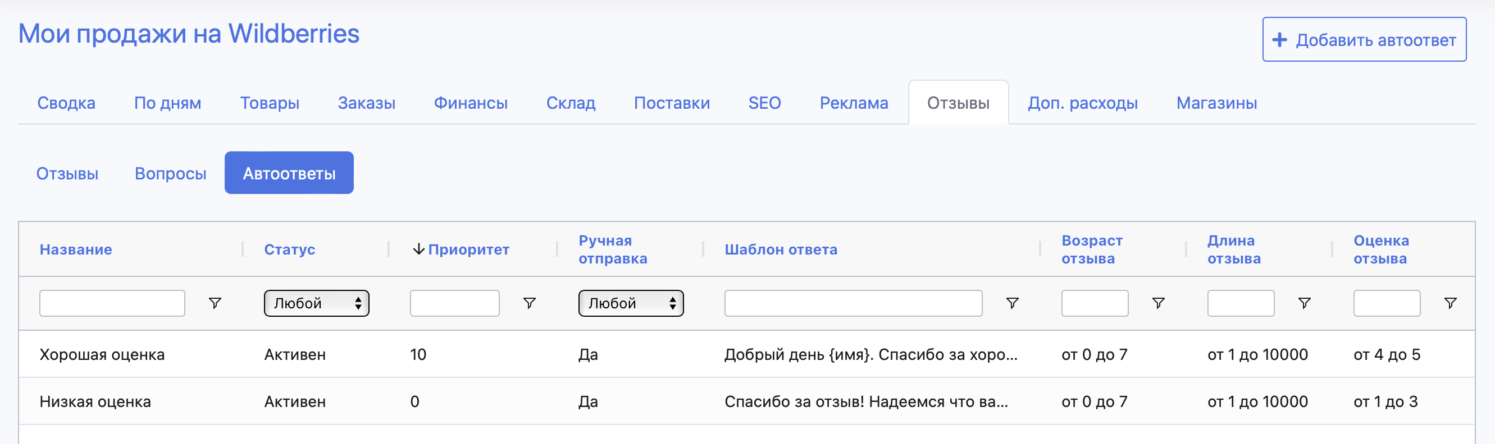Select the Низкая оценка row name
The width and height of the screenshot is (1495, 444).
[95, 401]
